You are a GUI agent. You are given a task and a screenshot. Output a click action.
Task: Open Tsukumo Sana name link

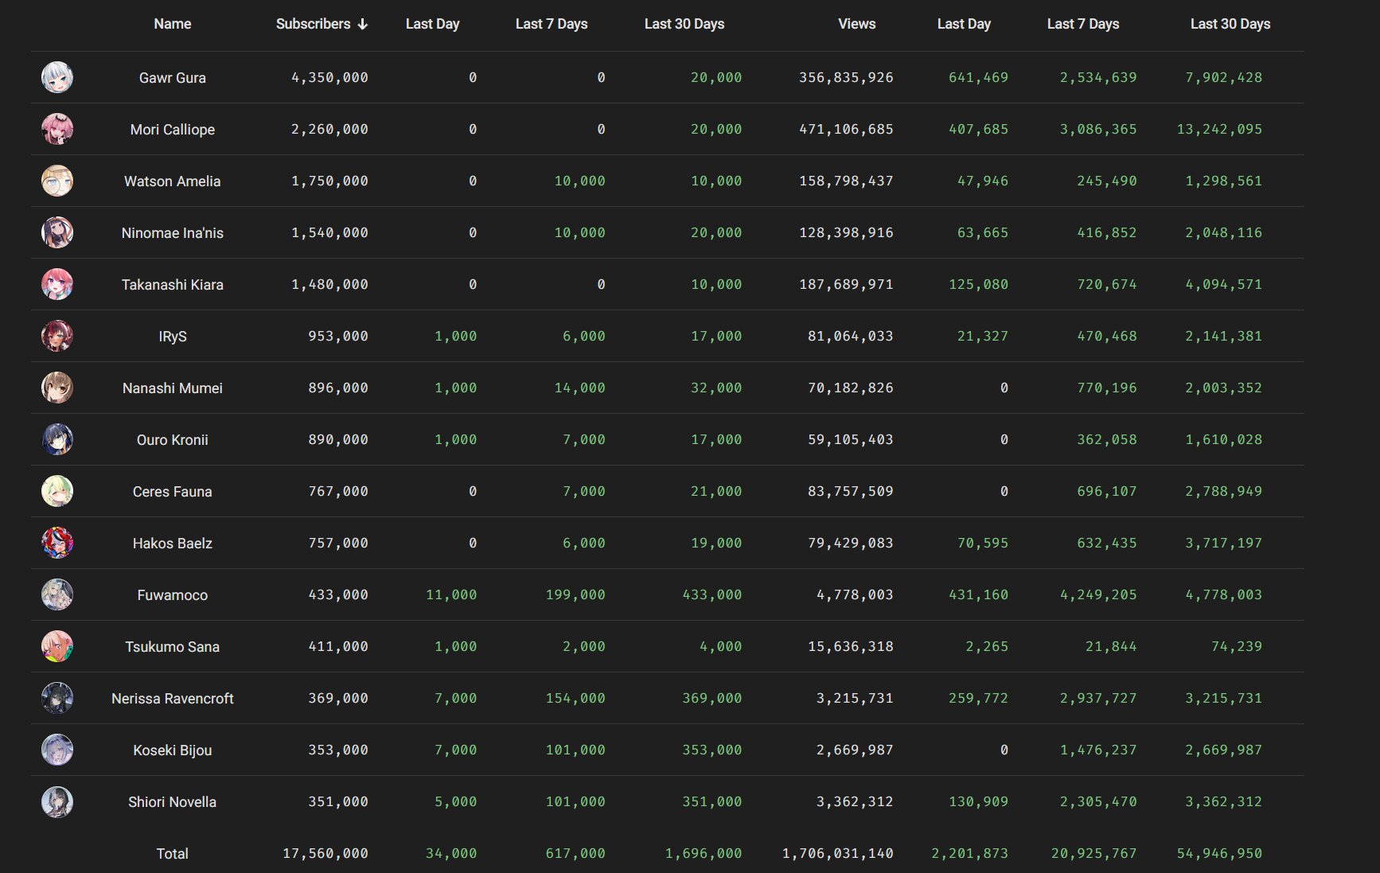pos(173,647)
